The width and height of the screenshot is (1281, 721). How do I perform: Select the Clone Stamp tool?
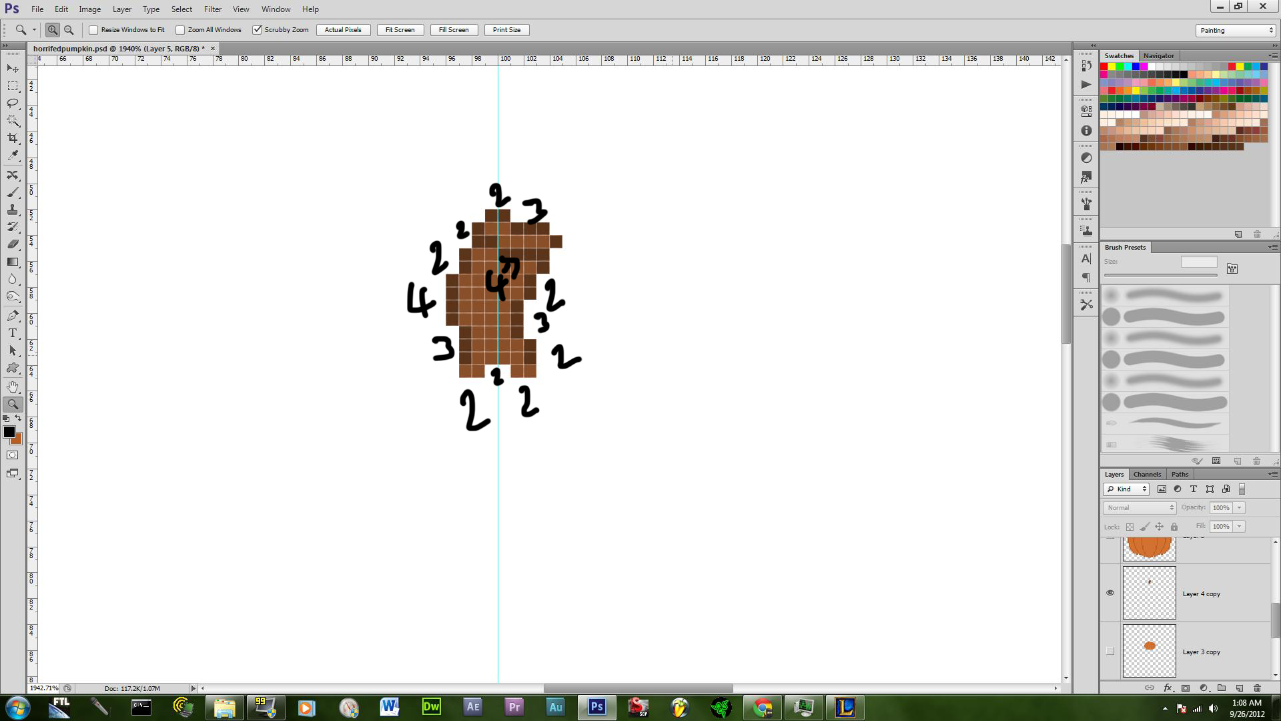13,210
